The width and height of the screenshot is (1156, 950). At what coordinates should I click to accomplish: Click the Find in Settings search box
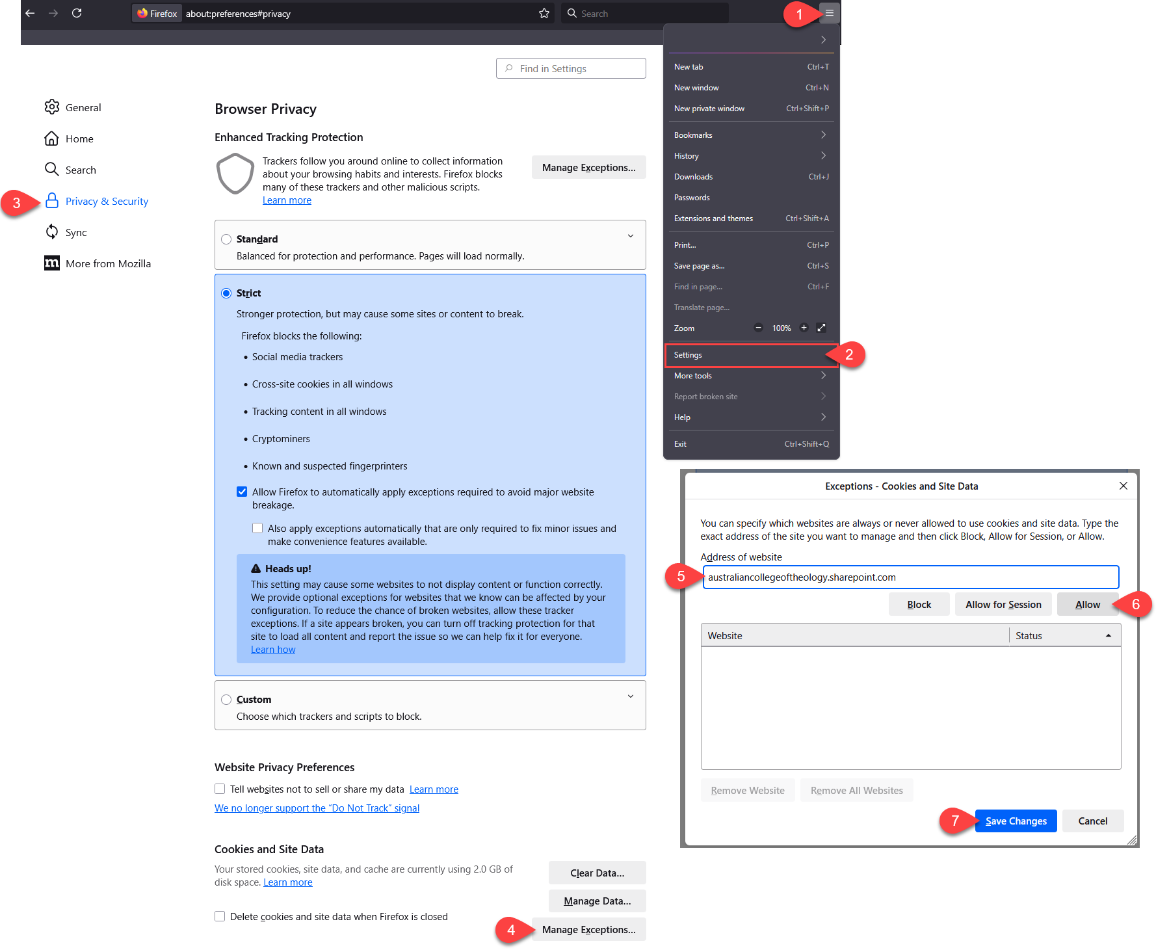[571, 68]
